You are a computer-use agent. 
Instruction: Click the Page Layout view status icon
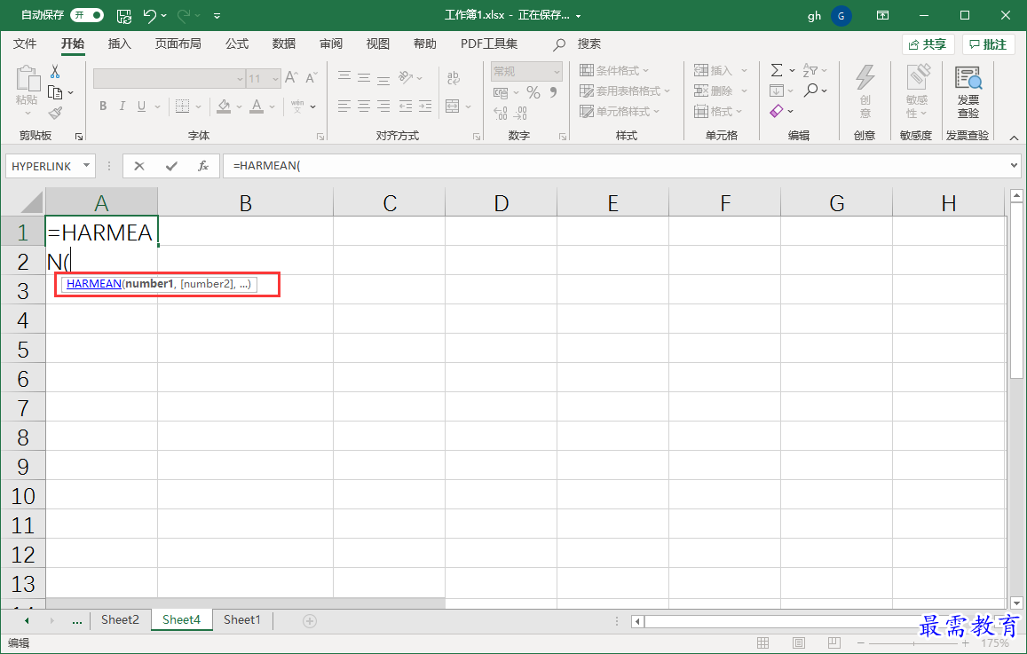798,642
